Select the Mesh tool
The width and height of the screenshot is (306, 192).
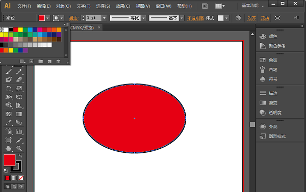point(9,114)
